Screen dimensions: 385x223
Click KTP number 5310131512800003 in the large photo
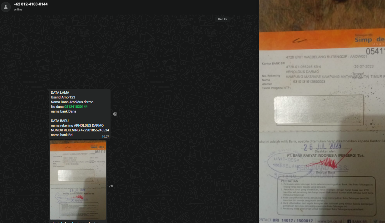coord(309,82)
